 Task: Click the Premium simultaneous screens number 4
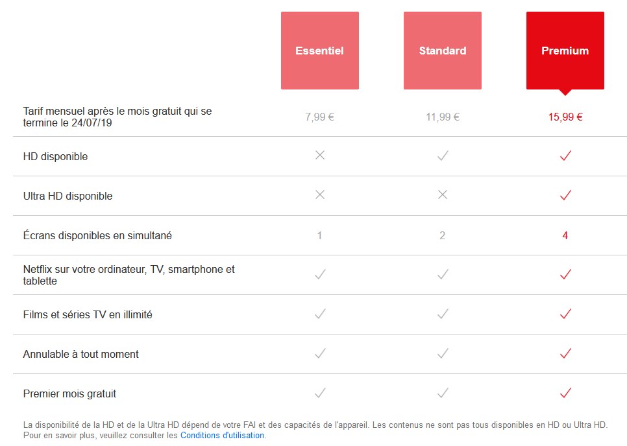[565, 235]
